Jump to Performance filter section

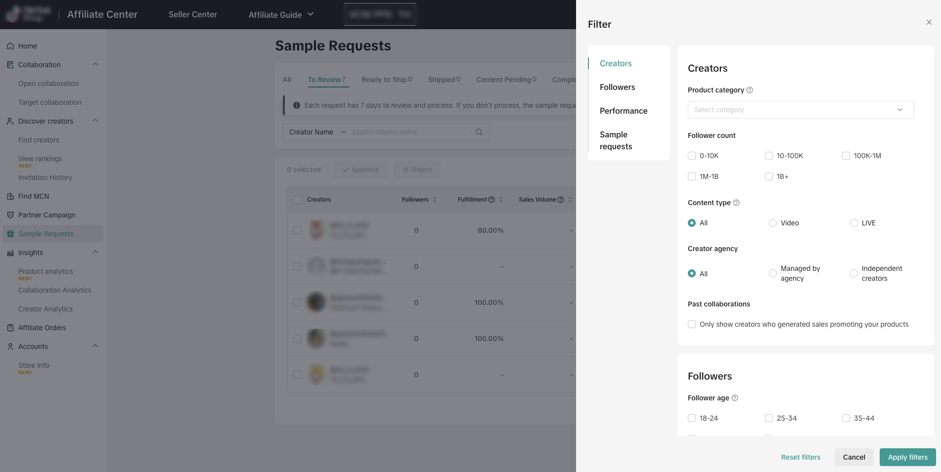[x=624, y=111]
